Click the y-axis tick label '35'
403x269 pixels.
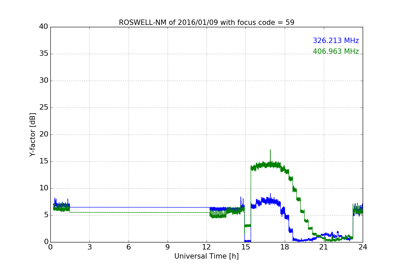(44, 54)
